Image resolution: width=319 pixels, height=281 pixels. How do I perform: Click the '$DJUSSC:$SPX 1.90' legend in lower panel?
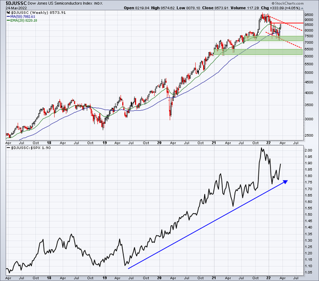click(x=31, y=148)
